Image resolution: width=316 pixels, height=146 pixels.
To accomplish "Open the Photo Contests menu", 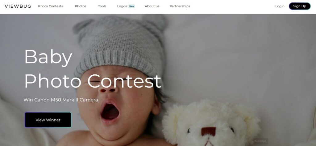I will (x=50, y=6).
